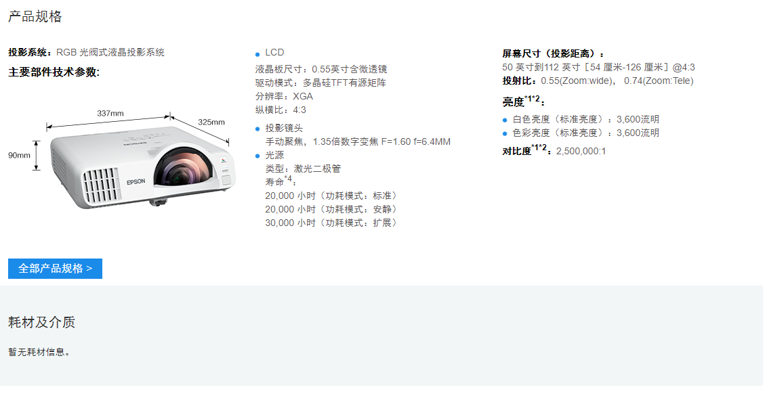Click the 30,000 小时 扩展 mode line

click(x=331, y=223)
